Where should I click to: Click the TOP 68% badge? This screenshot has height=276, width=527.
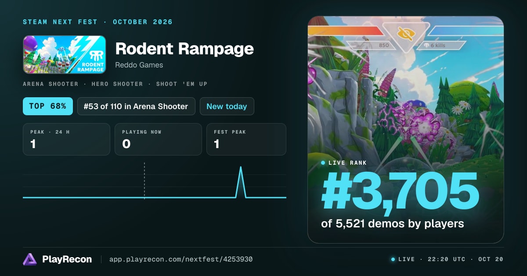pos(48,106)
